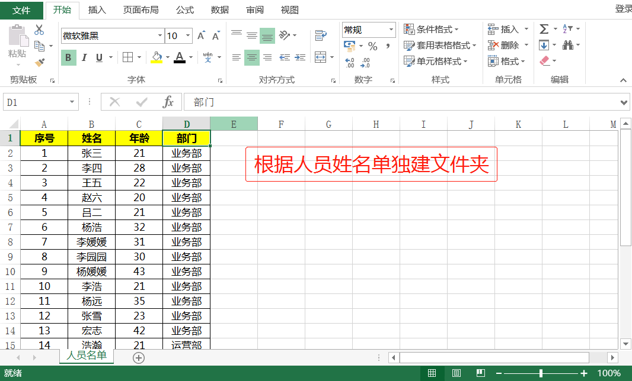632x381 pixels.
Task: Select the Format Painter brush icon
Action: pyautogui.click(x=40, y=62)
